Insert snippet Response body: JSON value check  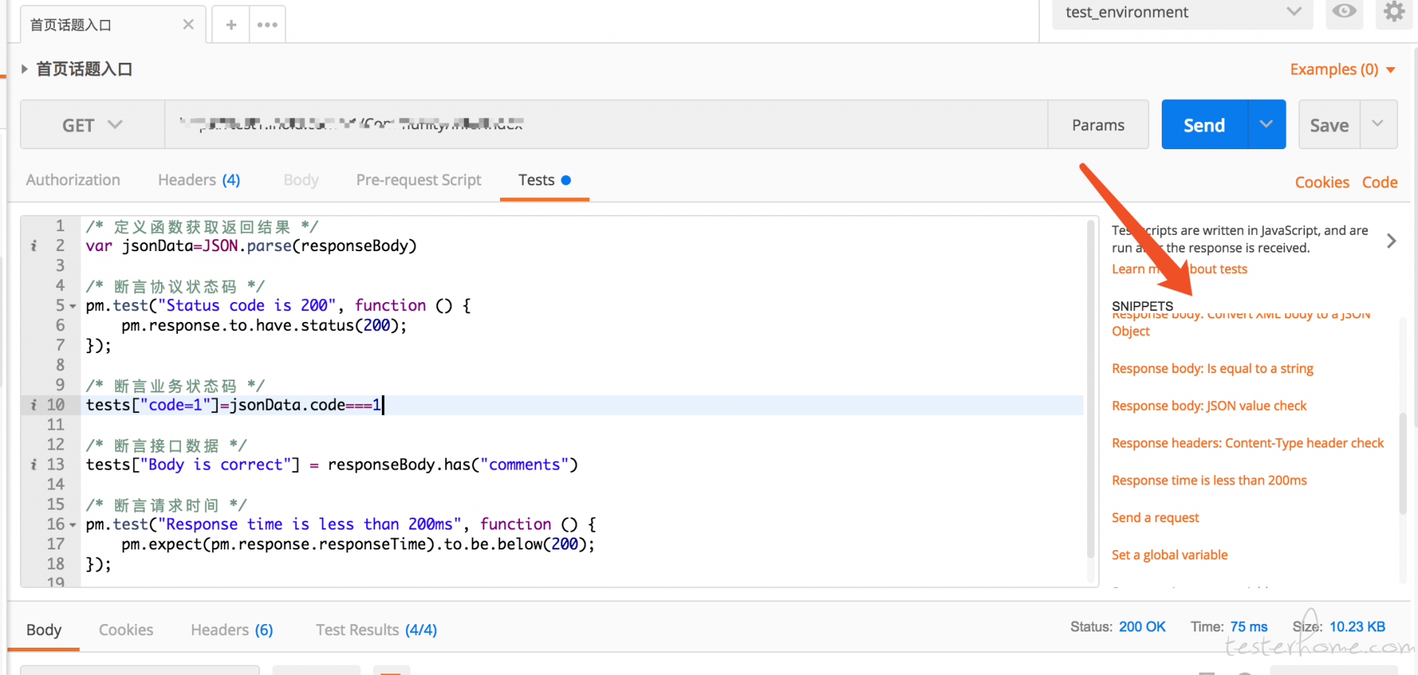click(1209, 405)
